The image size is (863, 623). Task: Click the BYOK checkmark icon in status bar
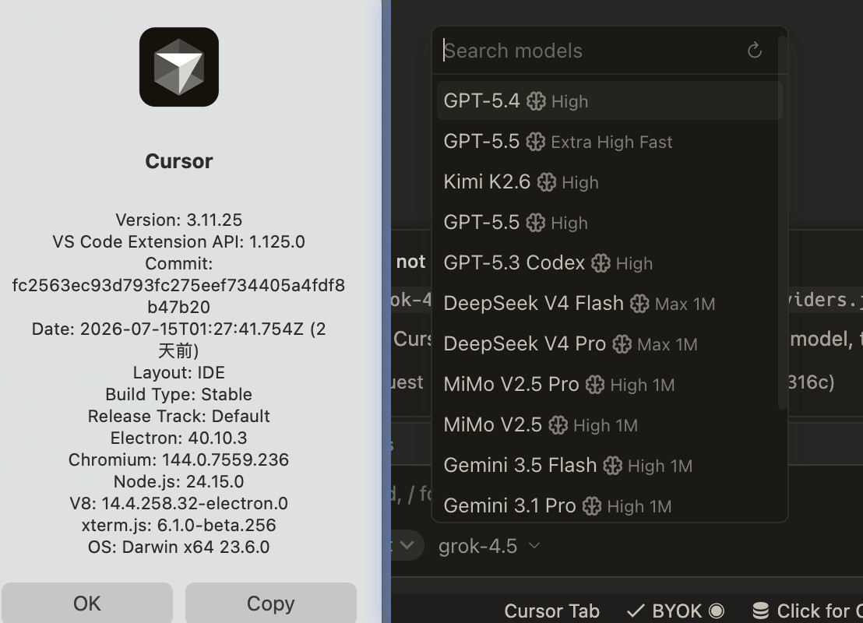[x=636, y=611]
